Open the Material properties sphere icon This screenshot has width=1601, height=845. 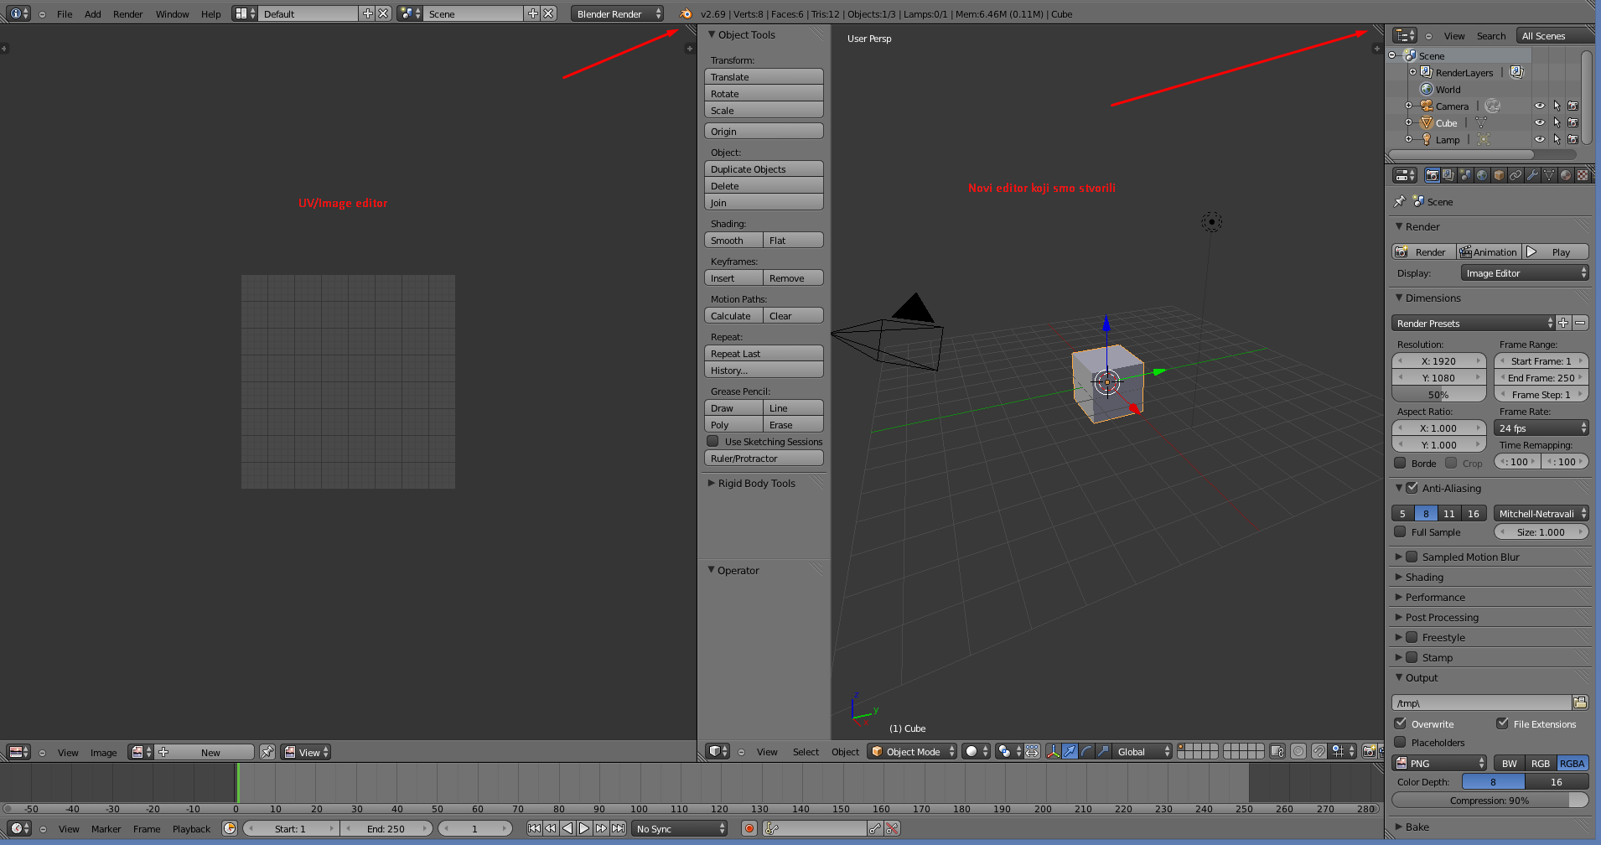coord(1566,175)
